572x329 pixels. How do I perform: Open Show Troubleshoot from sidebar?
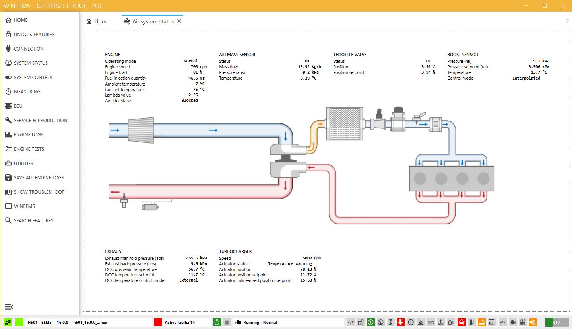tap(39, 192)
